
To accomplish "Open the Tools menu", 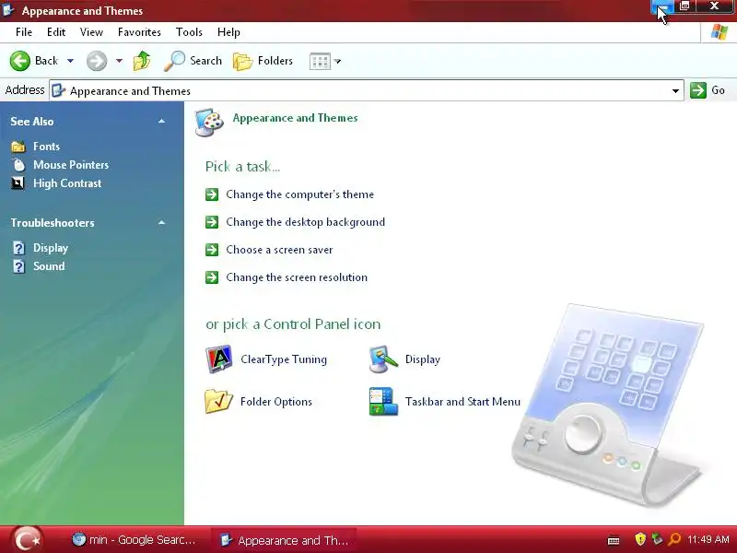I will click(189, 32).
